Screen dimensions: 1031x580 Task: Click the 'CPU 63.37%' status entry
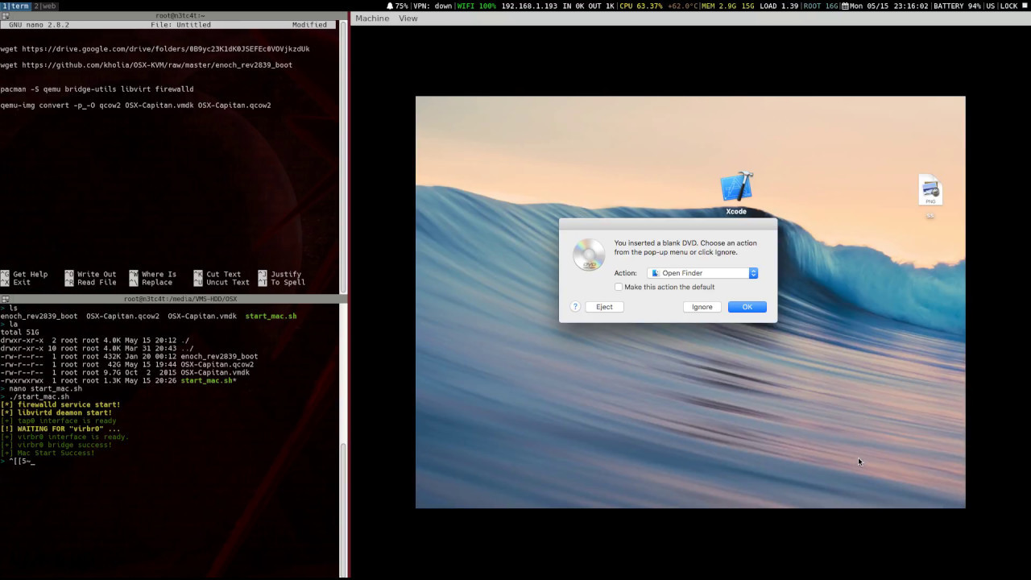coord(641,6)
